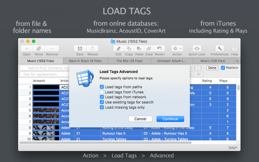Select row 9 Adele artwork thumbnail
Image resolution: width=259 pixels, height=162 pixels.
[46, 133]
